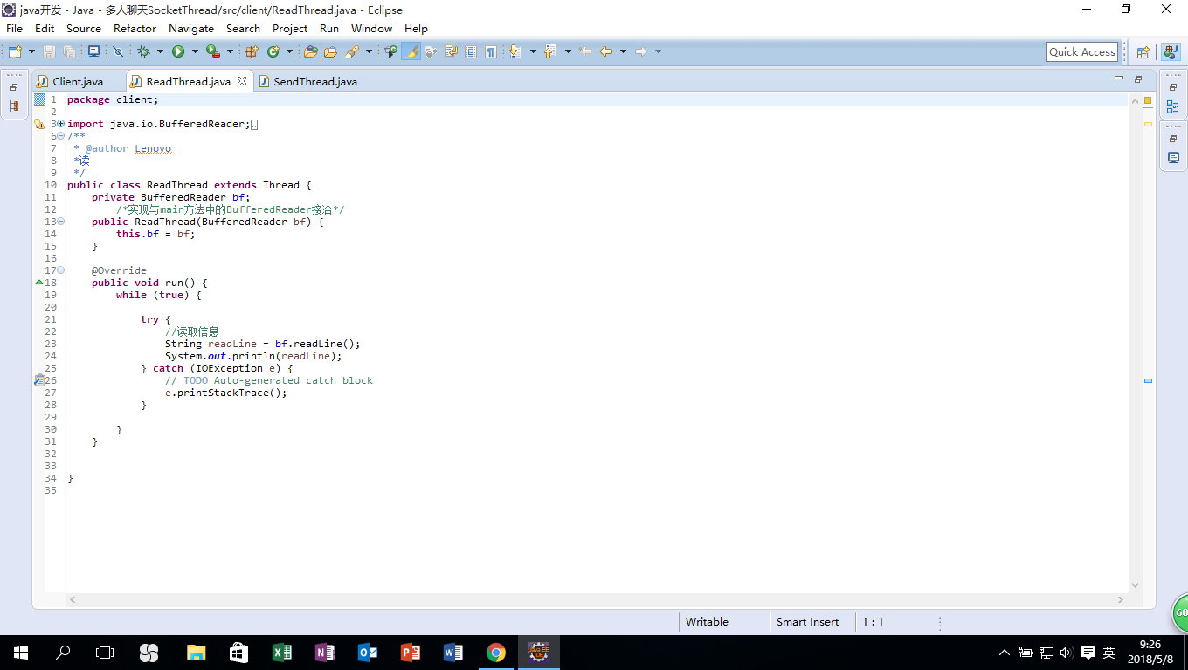Expand the folded import statements on line 3
The width and height of the screenshot is (1188, 670).
coord(60,124)
